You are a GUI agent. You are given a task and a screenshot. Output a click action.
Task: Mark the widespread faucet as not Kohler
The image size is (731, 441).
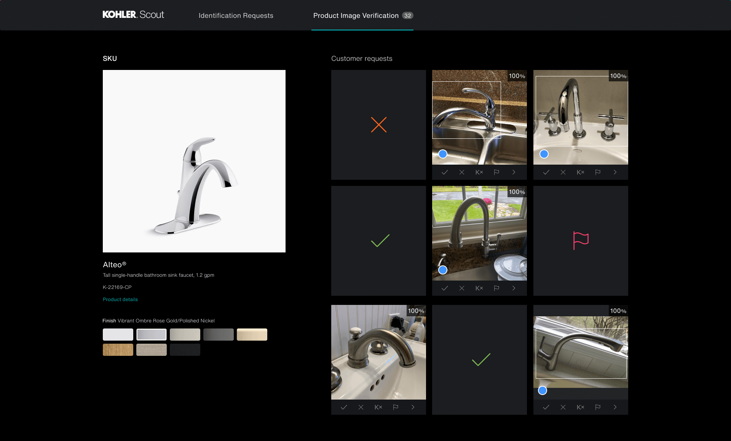tap(580, 172)
